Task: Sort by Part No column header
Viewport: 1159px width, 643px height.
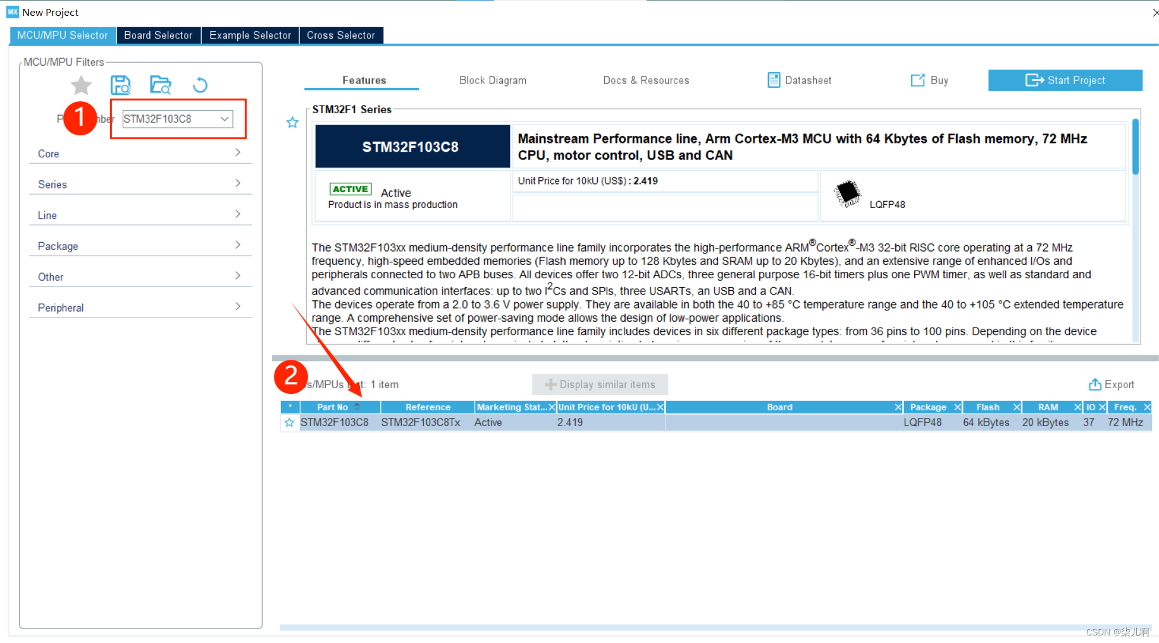Action: 340,407
